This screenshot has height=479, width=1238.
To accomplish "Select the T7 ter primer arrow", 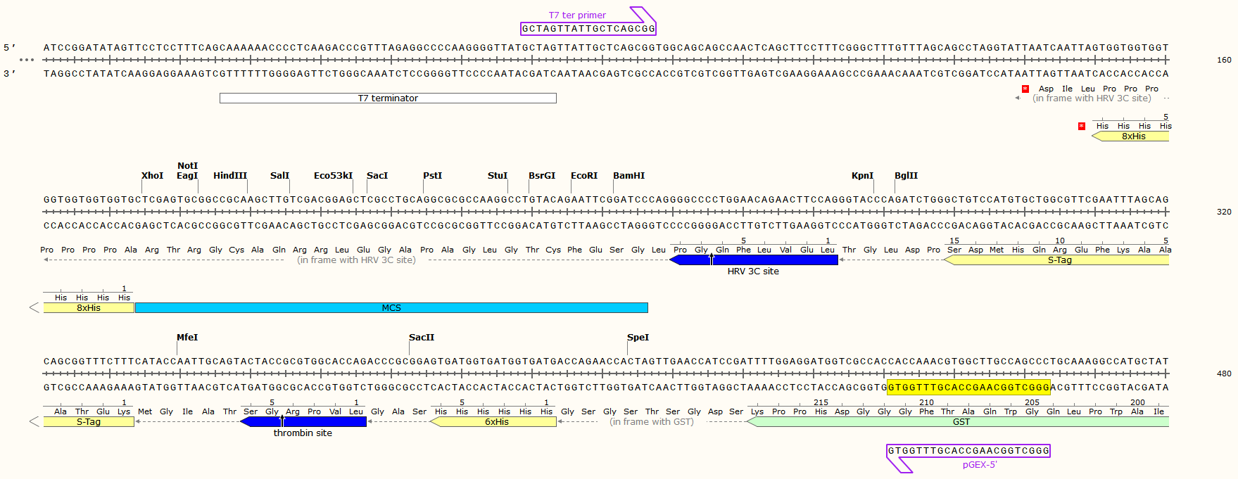I will (x=588, y=29).
